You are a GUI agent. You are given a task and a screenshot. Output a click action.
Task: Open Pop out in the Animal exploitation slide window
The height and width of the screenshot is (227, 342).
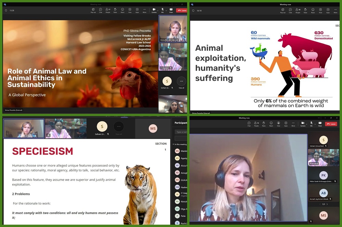[283, 11]
